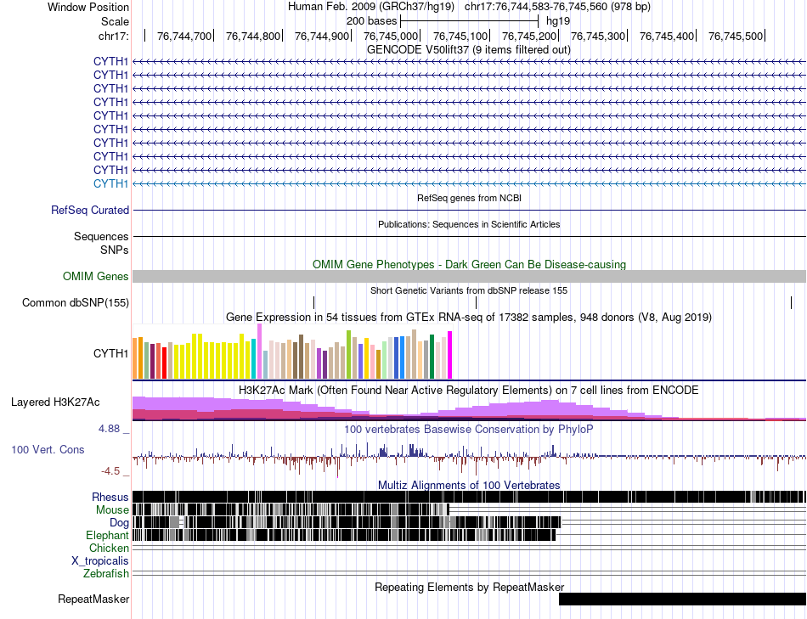Open Repeating Elements by RepeatMasker title
This screenshot has height=619, width=807.
(x=470, y=587)
